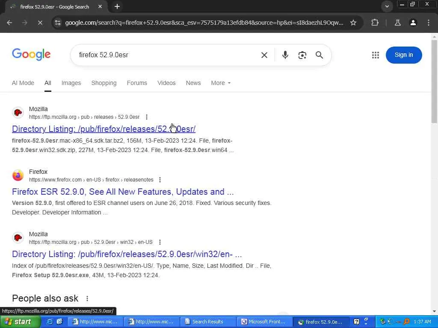Switch to Videos results tab

pyautogui.click(x=166, y=83)
